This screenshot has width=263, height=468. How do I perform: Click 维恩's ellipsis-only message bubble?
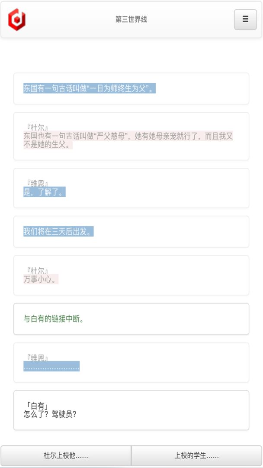pyautogui.click(x=51, y=367)
